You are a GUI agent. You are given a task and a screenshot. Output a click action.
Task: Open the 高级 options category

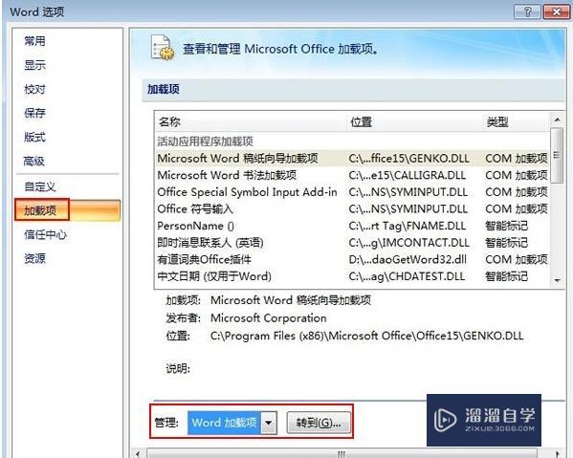point(34,161)
